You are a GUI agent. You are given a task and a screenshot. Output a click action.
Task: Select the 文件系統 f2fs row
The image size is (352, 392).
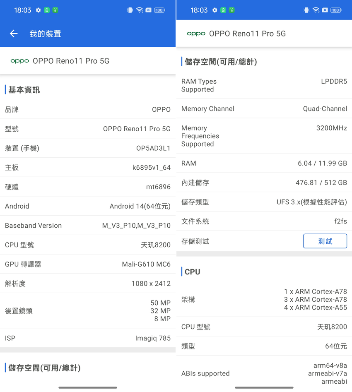pos(264,221)
